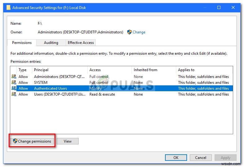Select the SYSTEM principal entry
Image resolution: width=244 pixels, height=167 pixels.
(x=41, y=83)
